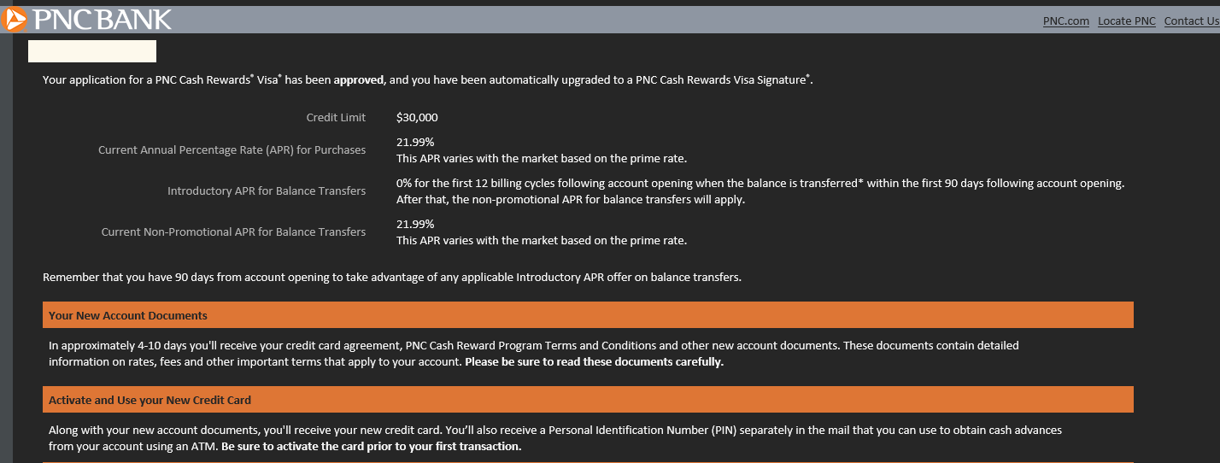The image size is (1220, 463).
Task: Click the Introductory APR for Balance Transfers label
Action: coord(267,191)
